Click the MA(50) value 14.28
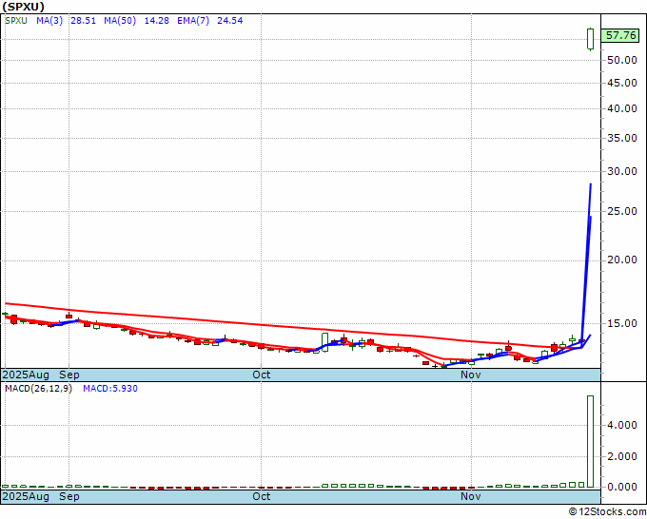Viewport: 647px width, 519px height. [x=156, y=21]
